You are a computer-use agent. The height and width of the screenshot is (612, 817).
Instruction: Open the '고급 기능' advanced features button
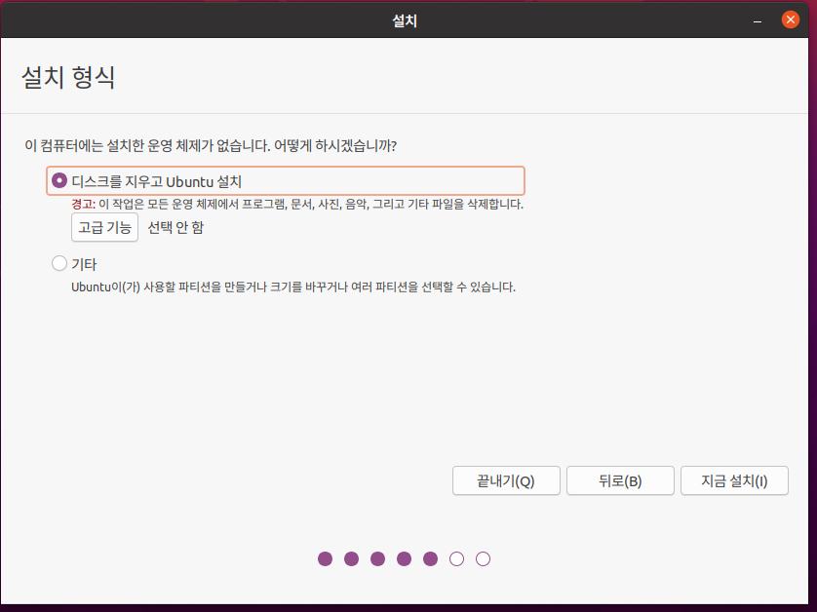coord(104,227)
